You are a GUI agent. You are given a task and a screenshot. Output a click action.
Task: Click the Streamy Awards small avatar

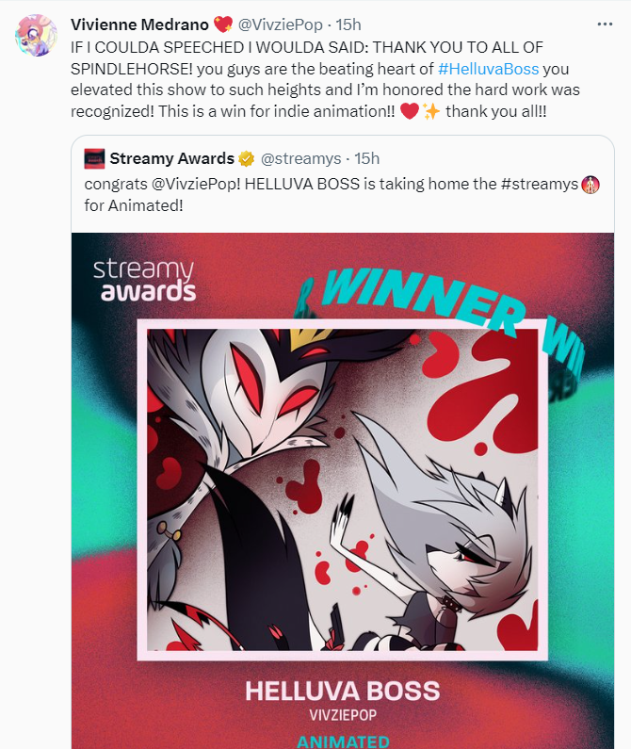coord(94,158)
